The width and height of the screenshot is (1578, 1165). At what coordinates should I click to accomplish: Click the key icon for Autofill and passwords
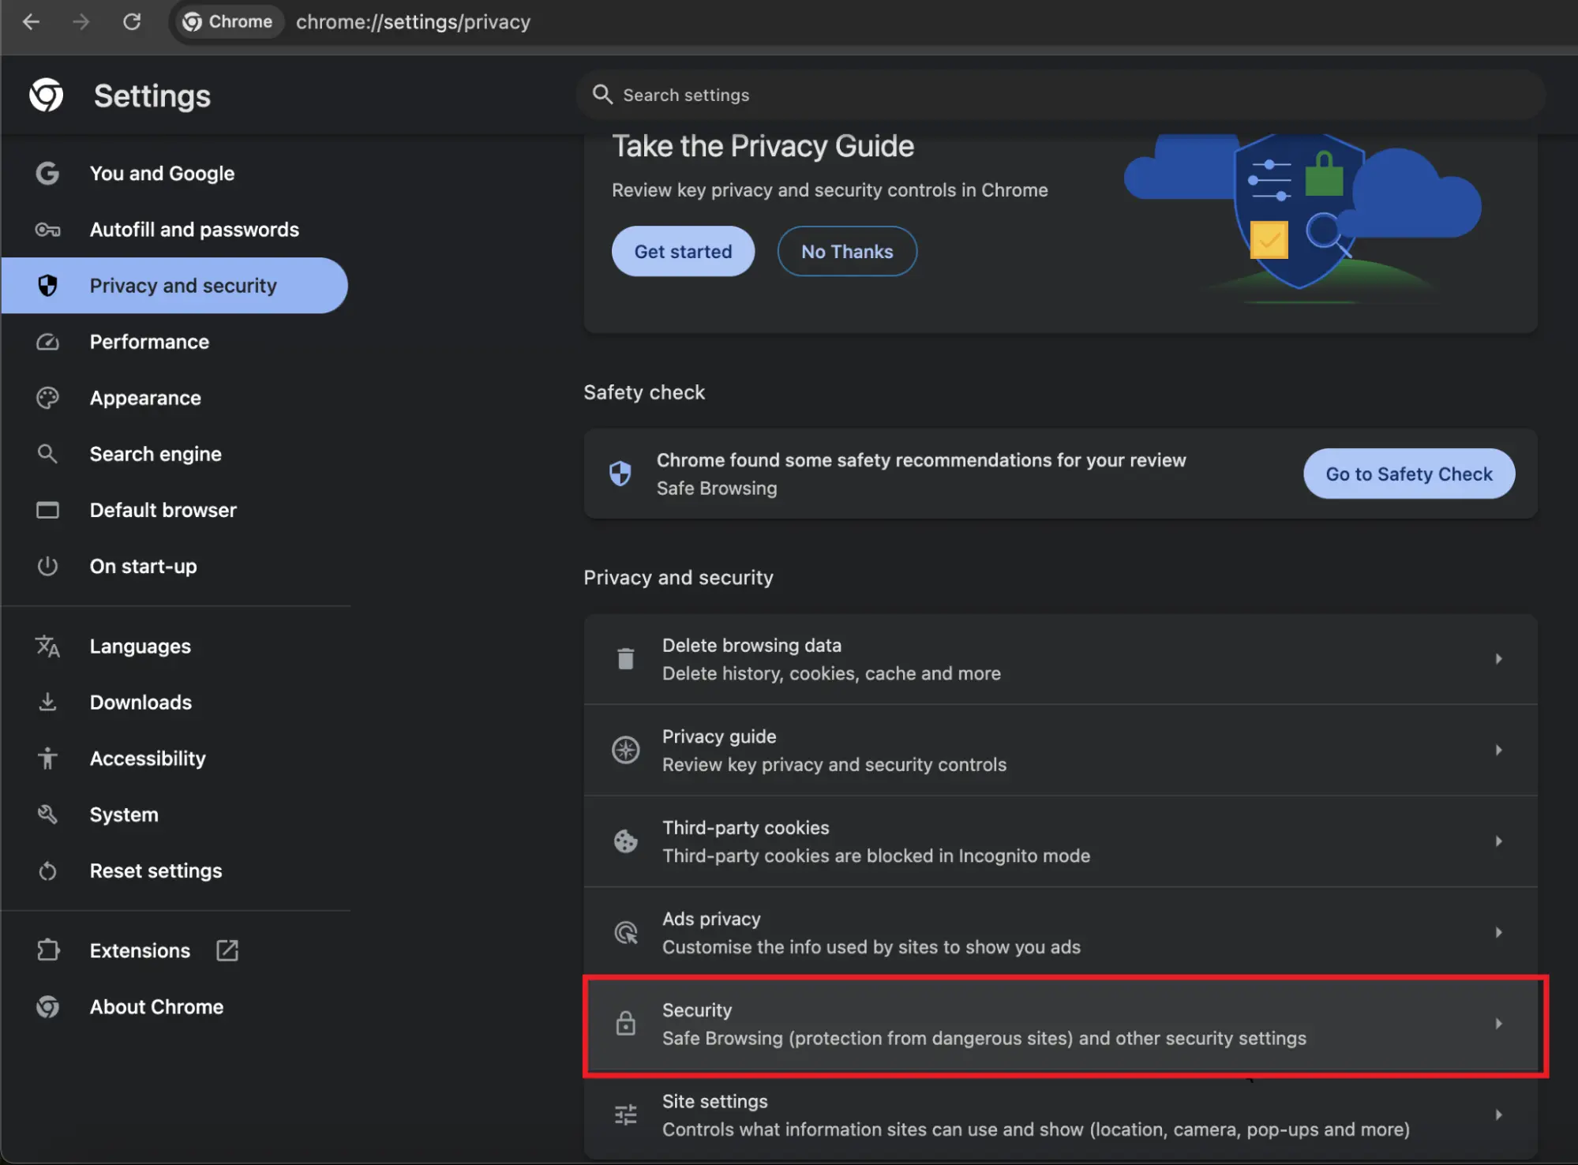point(48,230)
